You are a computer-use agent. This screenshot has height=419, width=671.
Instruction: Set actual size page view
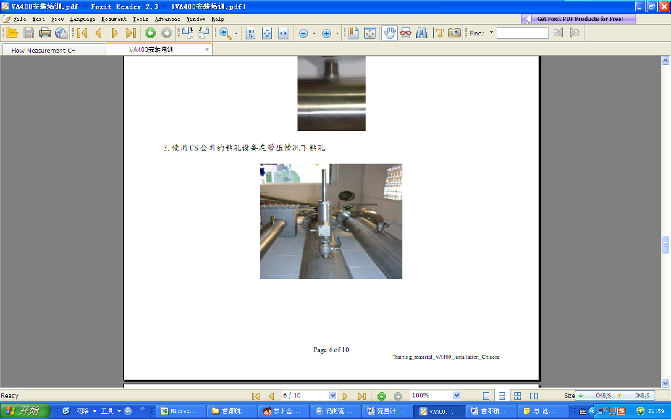point(251,33)
